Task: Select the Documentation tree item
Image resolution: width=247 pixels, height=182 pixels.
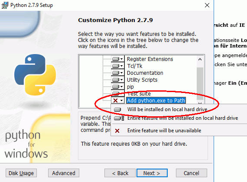Action: tap(145, 73)
